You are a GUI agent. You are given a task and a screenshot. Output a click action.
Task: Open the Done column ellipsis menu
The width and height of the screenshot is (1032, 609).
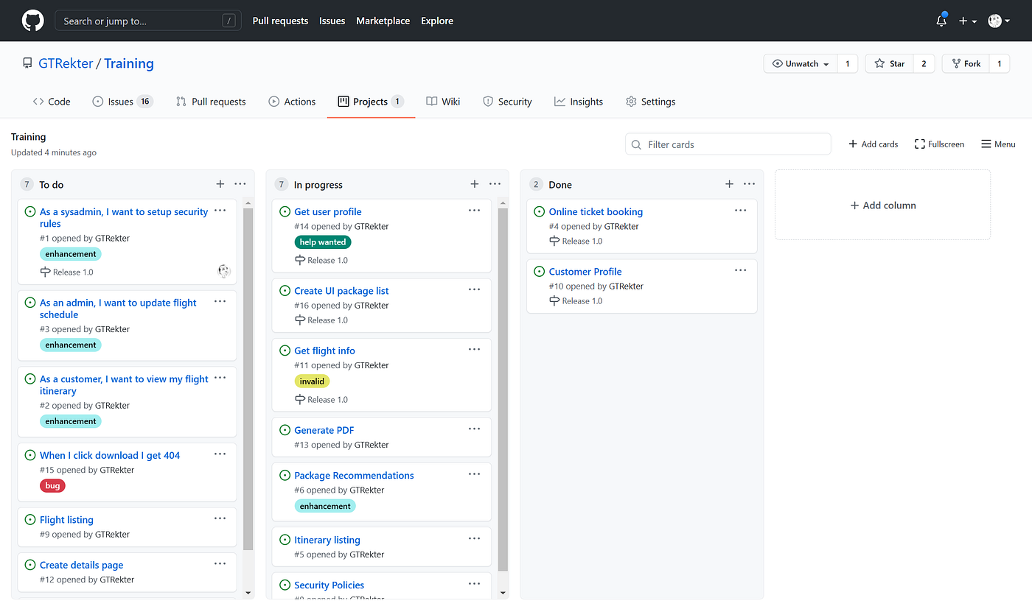click(x=749, y=183)
